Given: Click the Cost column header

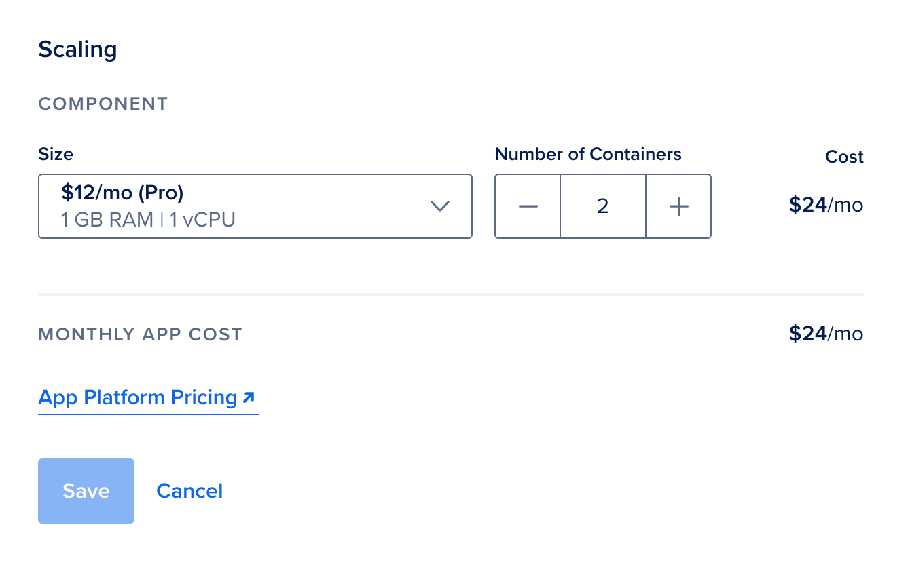Looking at the screenshot, I should pyautogui.click(x=844, y=157).
